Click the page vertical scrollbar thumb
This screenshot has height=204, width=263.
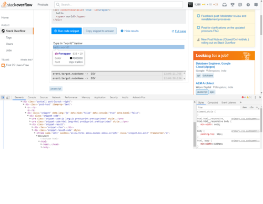pos(261,25)
